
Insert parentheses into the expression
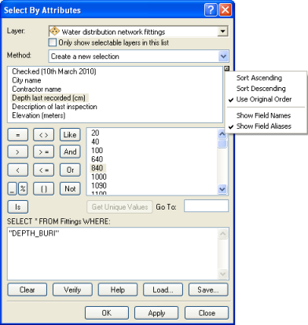(43, 188)
